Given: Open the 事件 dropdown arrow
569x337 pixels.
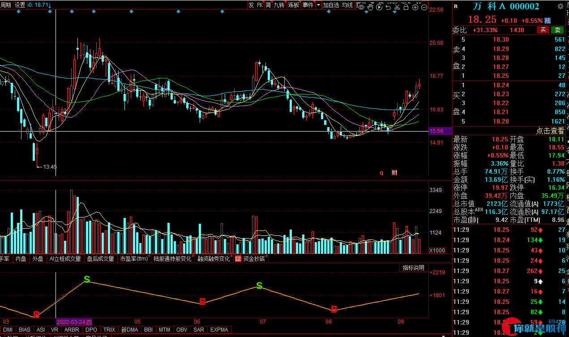Looking at the screenshot, I should point(318,5).
